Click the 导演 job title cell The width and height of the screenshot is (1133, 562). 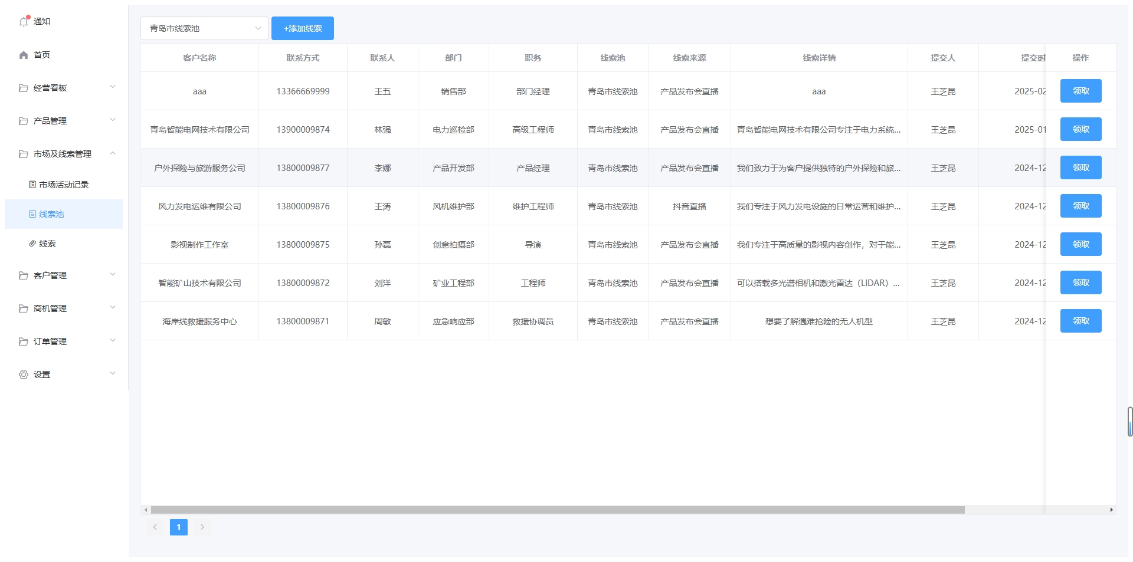[x=533, y=245]
